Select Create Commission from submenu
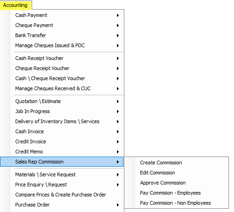This screenshot has width=234, height=212. (161, 163)
